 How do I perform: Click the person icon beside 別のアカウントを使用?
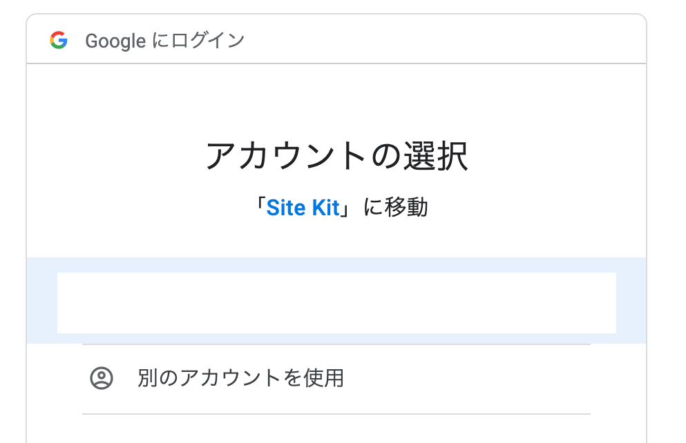point(102,378)
